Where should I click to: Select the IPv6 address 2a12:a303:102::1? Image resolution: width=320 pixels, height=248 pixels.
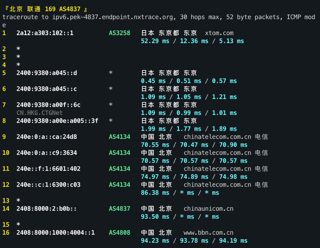click(45, 33)
